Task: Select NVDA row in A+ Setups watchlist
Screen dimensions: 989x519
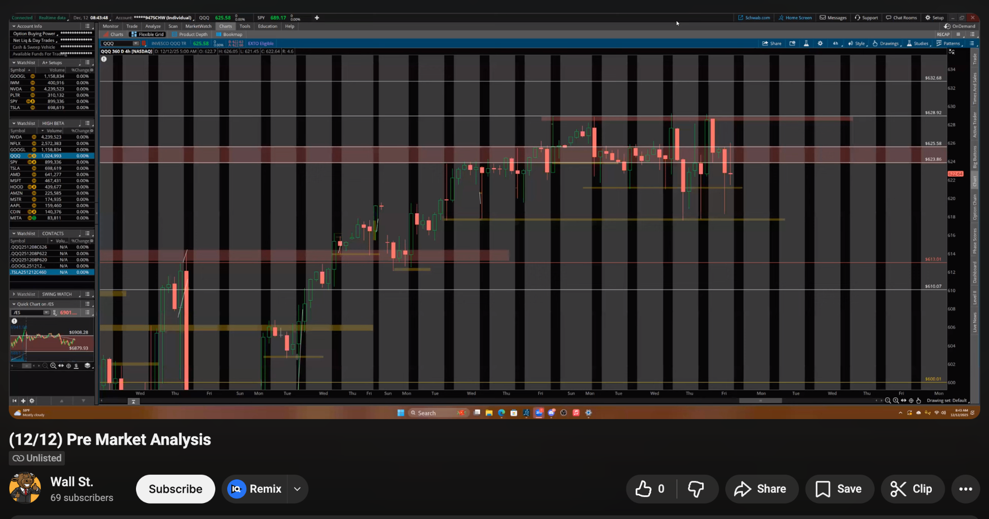Action: tap(52, 89)
